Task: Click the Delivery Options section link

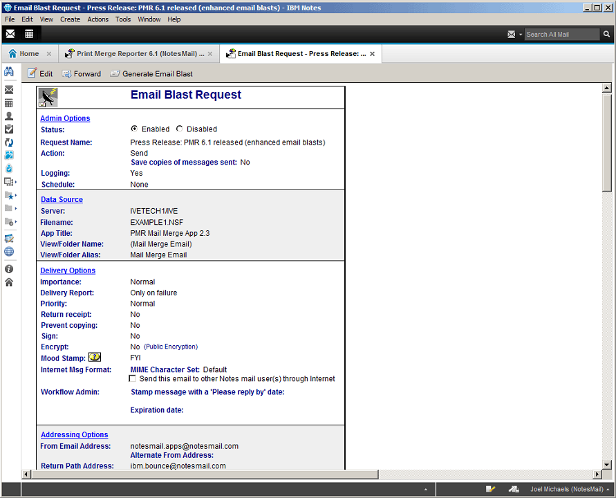Action: tap(67, 270)
